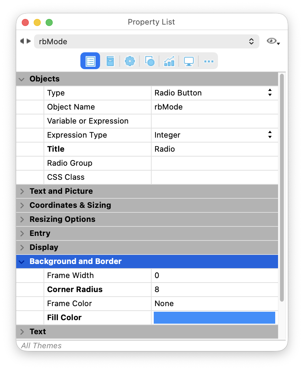304x370 pixels.
Task: Open the monitor display toolbar icon
Action: coord(189,61)
